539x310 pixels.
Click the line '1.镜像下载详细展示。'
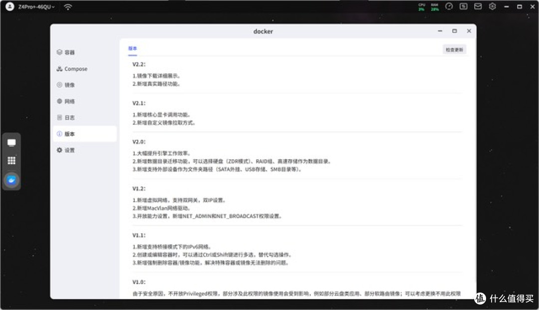[156, 76]
